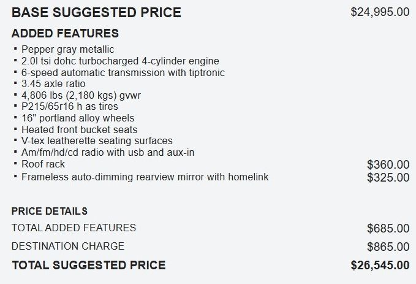Click the Heated front bucket seats line
This screenshot has height=284, width=416.
(x=79, y=129)
